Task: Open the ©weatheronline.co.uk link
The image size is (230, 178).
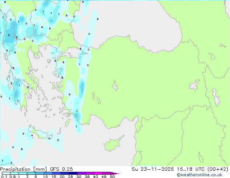Action: pyautogui.click(x=200, y=175)
